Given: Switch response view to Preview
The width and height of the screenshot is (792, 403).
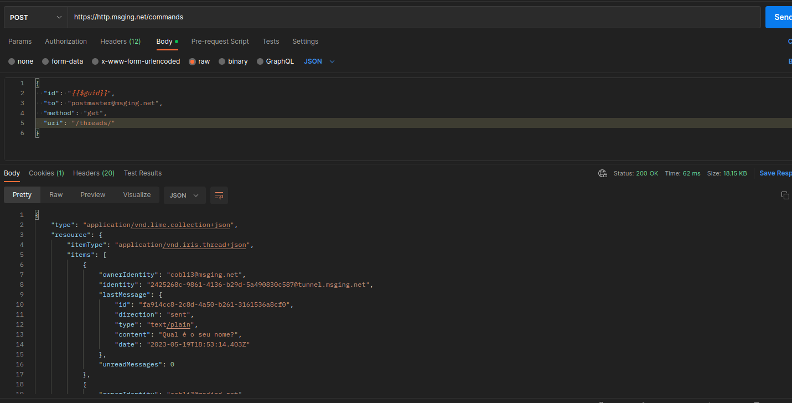Looking at the screenshot, I should tap(92, 195).
